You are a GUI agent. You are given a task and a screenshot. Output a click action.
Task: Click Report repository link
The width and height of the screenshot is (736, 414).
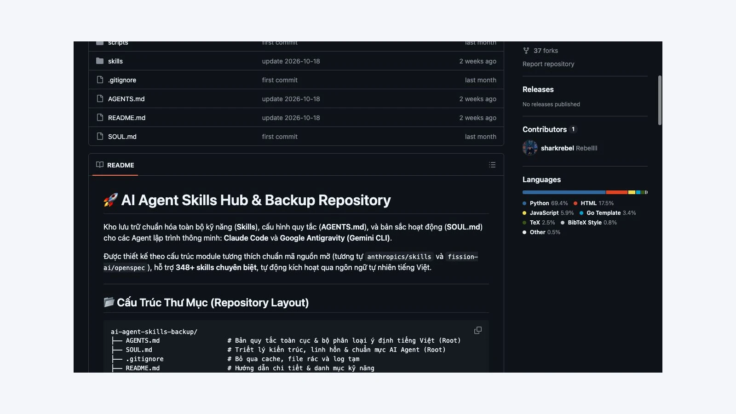pos(548,64)
